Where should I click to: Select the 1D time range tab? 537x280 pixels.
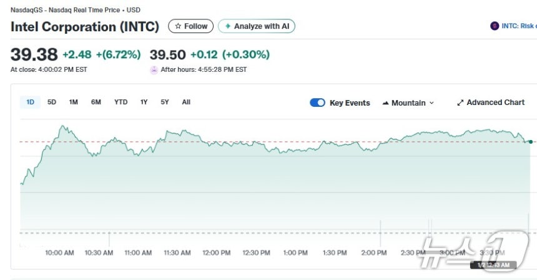(x=30, y=102)
